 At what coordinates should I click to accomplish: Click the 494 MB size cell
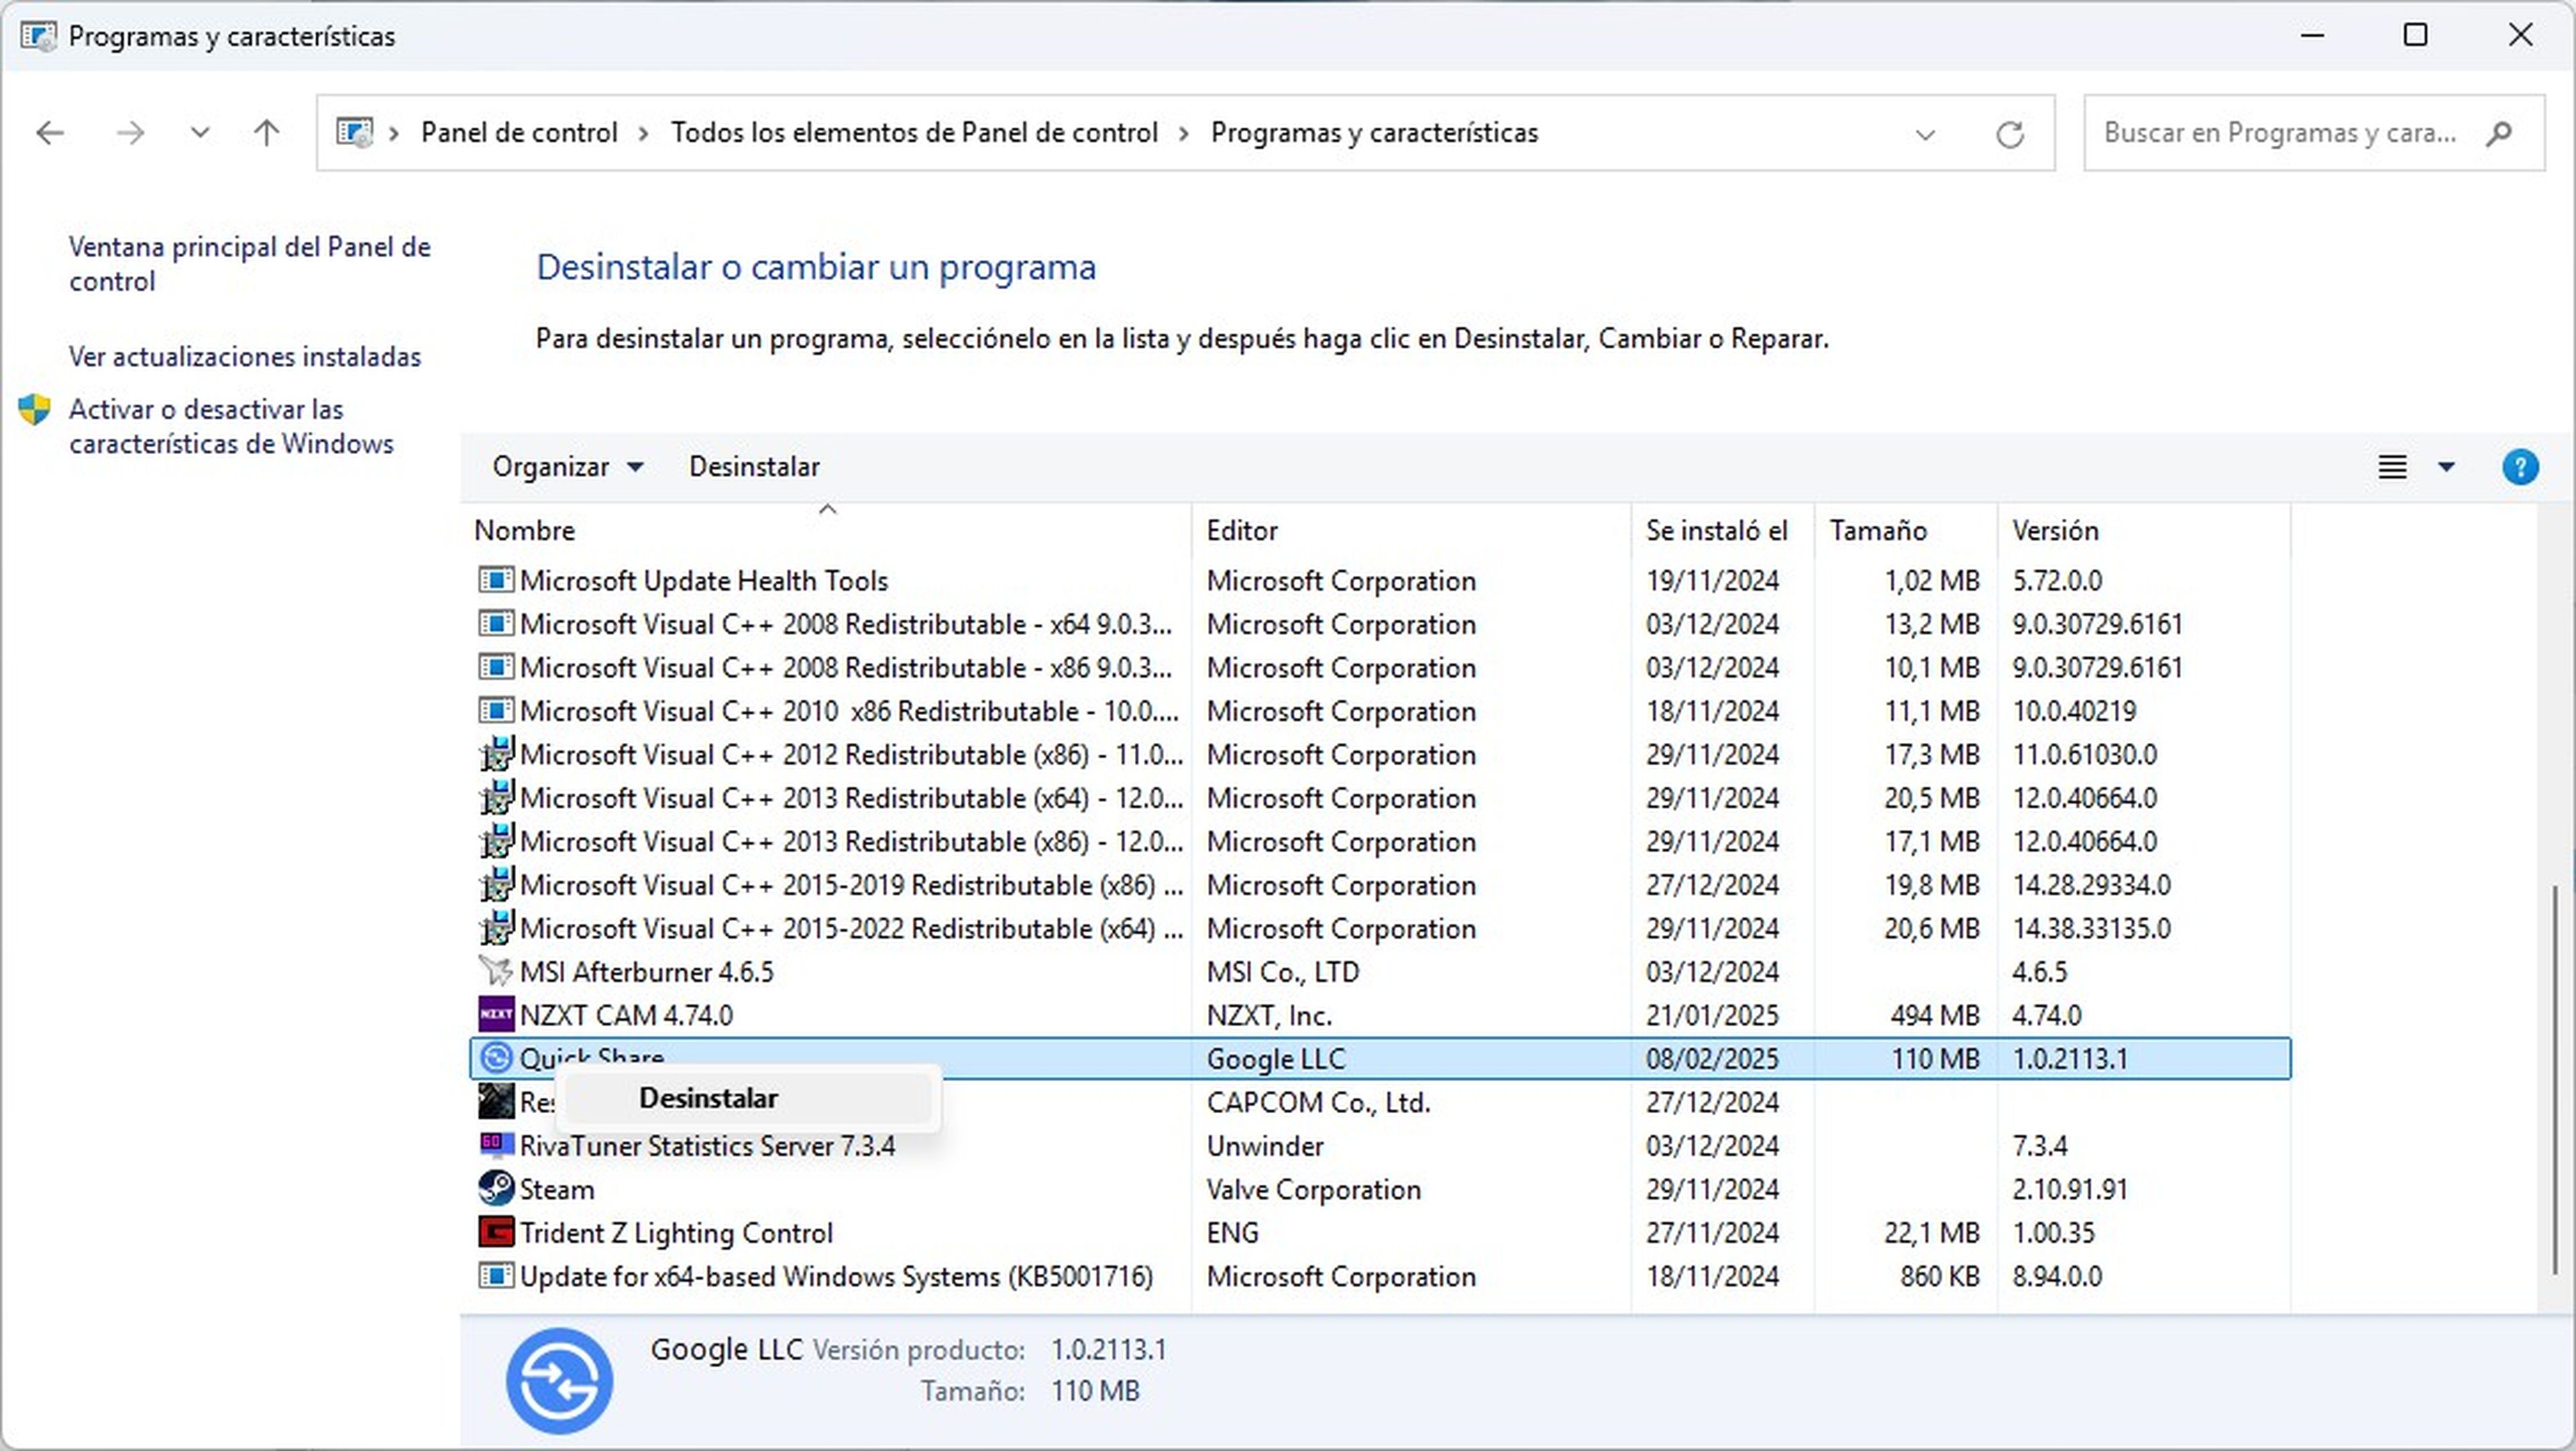click(1934, 1015)
